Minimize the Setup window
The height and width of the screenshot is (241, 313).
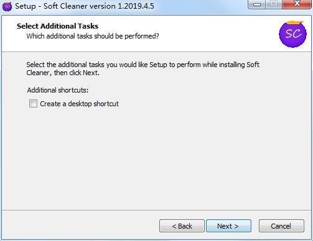257,4
